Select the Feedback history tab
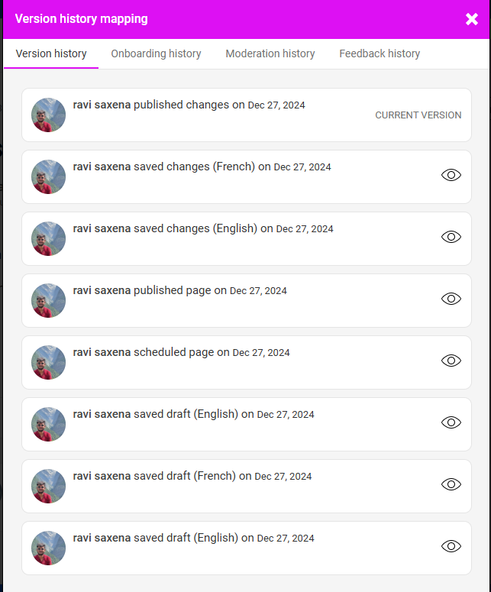 (x=380, y=53)
